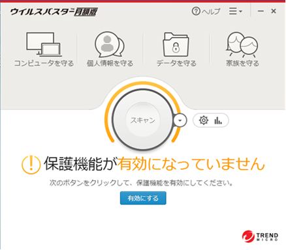Click the Trend Micro logo

pyautogui.click(x=260, y=236)
